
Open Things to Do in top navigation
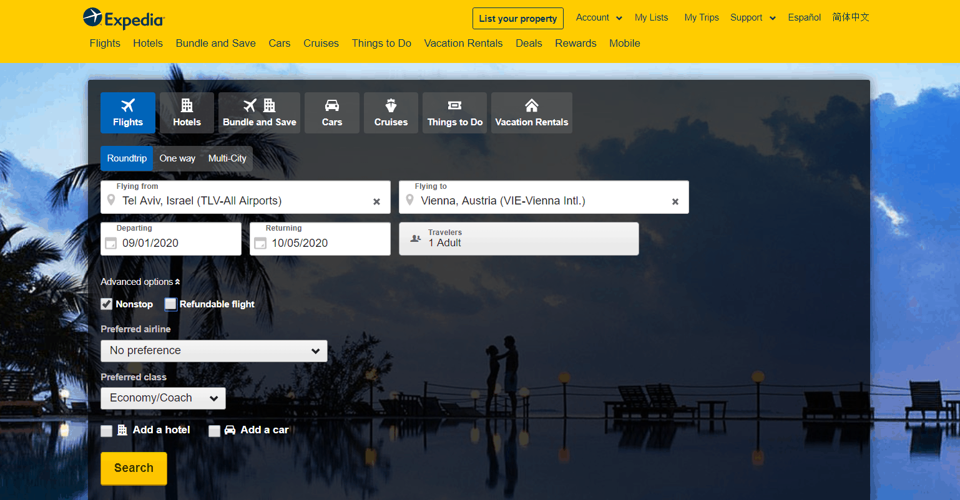pos(381,43)
